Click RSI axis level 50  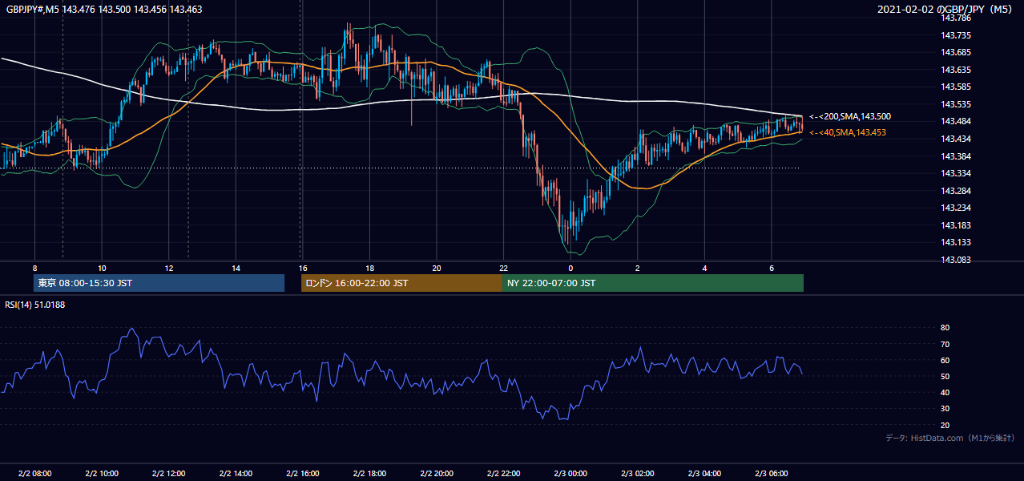pyautogui.click(x=945, y=376)
